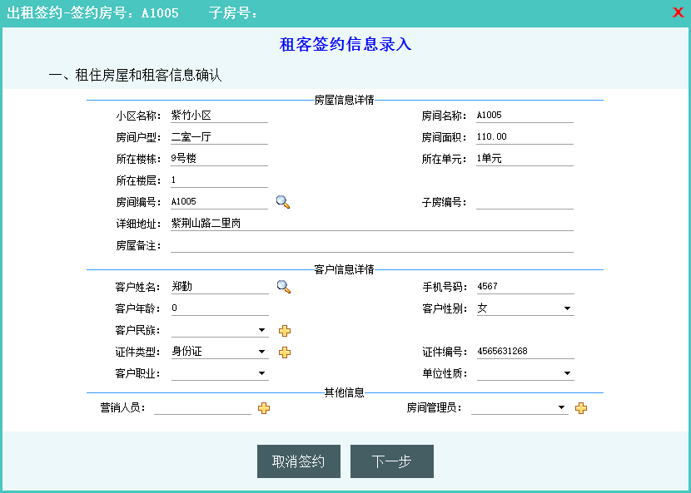This screenshot has height=493, width=691.
Task: Click into the 房屋备注 text field
Action: (371, 245)
